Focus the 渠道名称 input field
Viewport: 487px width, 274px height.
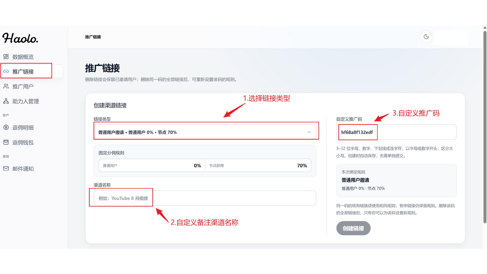click(x=205, y=198)
